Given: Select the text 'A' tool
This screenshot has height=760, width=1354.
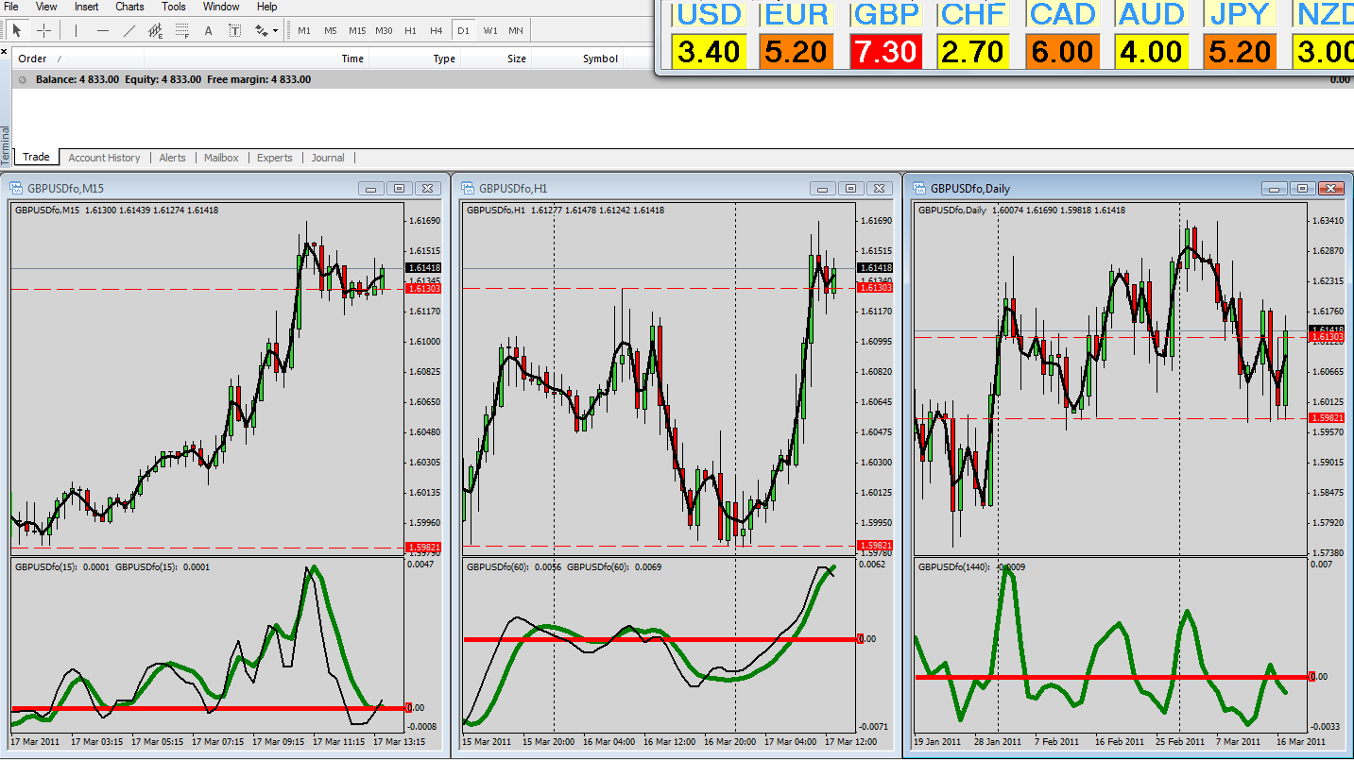Looking at the screenshot, I should [209, 30].
